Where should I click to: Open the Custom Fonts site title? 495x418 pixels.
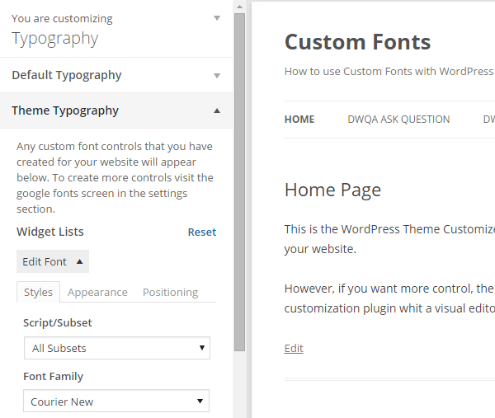pos(357,42)
